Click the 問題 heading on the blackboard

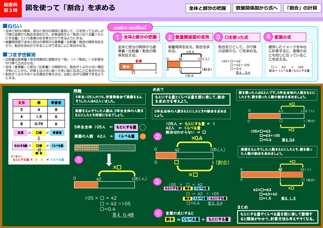pos(78,91)
